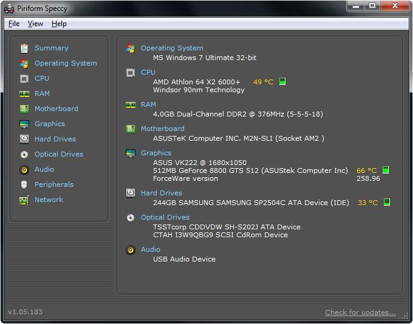Open Audio section from sidebar label
Viewport: 413px width, 324px height.
44,169
